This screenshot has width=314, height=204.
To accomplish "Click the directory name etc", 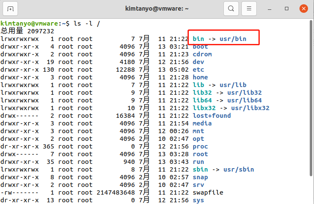I will (x=198, y=70).
